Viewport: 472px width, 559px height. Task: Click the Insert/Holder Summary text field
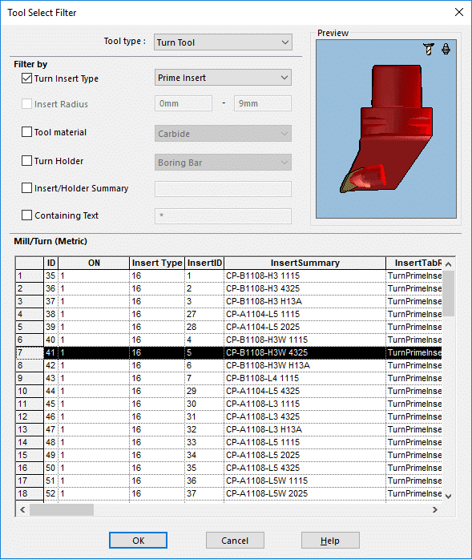pyautogui.click(x=223, y=189)
